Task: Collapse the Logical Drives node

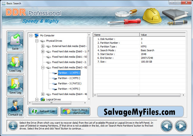Action: pos(37,99)
